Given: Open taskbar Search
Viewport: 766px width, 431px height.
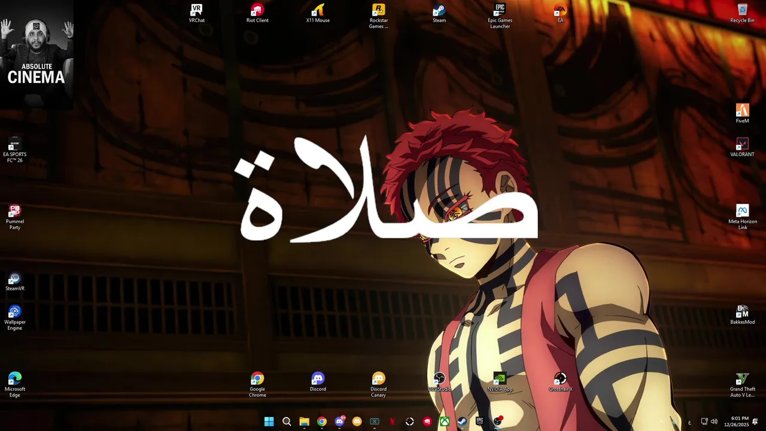Looking at the screenshot, I should click(x=287, y=421).
